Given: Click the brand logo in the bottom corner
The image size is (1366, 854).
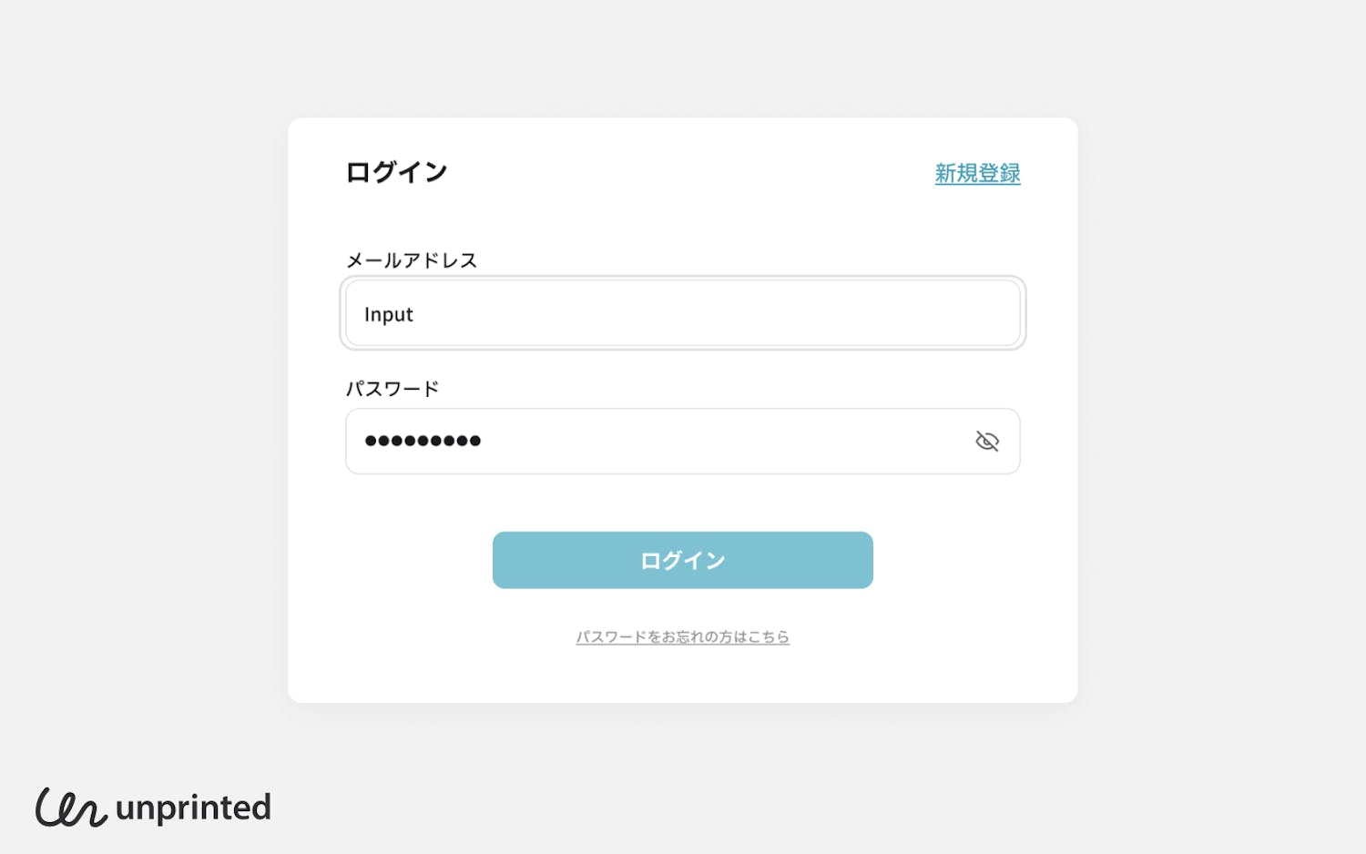Looking at the screenshot, I should click(x=153, y=808).
